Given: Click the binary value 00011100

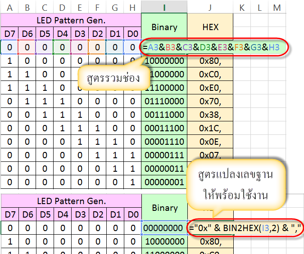Looking at the screenshot, I should pos(164,129).
